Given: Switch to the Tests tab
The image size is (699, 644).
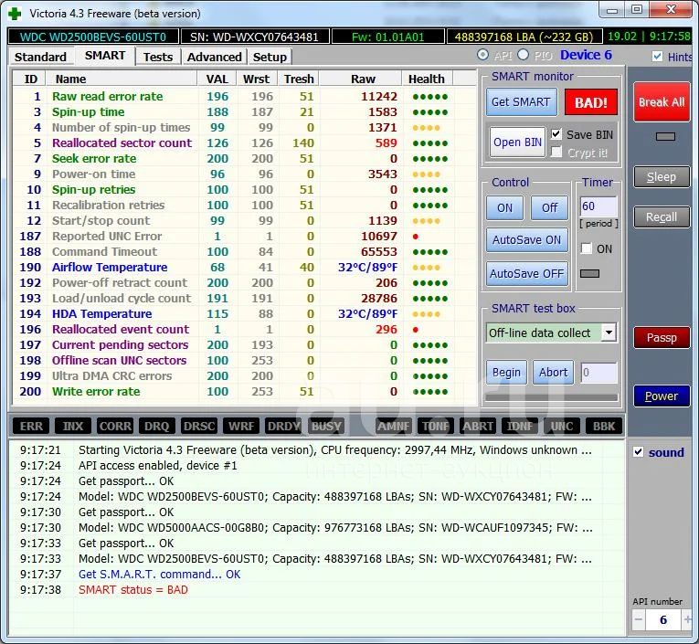Looking at the screenshot, I should [x=157, y=57].
